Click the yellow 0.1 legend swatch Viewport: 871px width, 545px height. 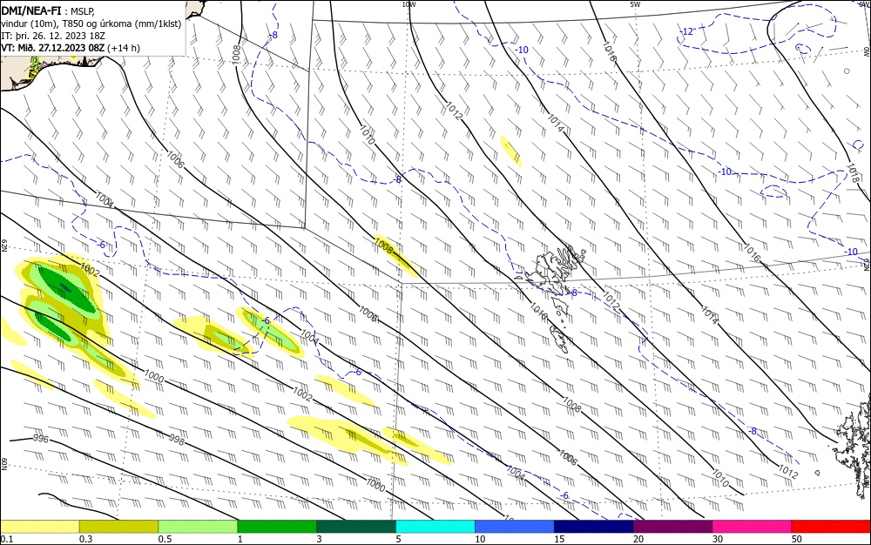[39, 527]
